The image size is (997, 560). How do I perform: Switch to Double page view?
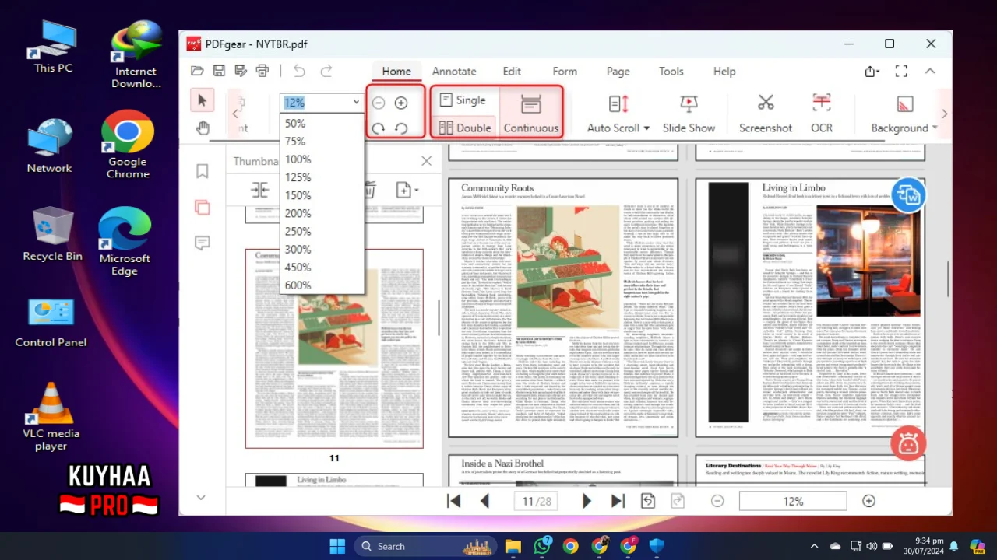click(465, 128)
